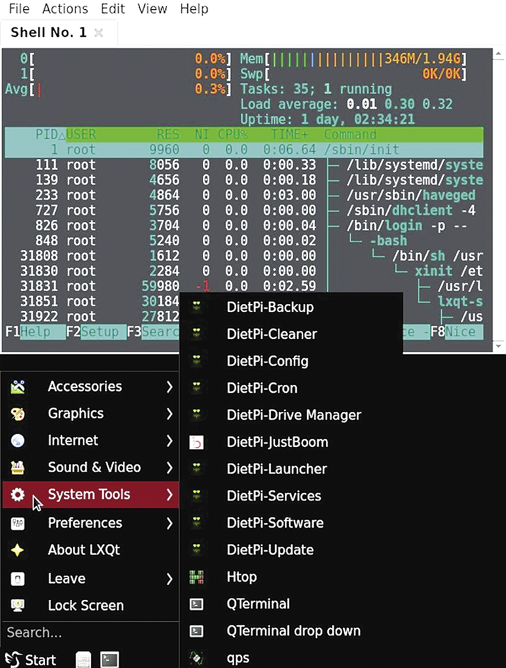
Task: Click the DietPi-JustBoom icon
Action: pyautogui.click(x=196, y=442)
